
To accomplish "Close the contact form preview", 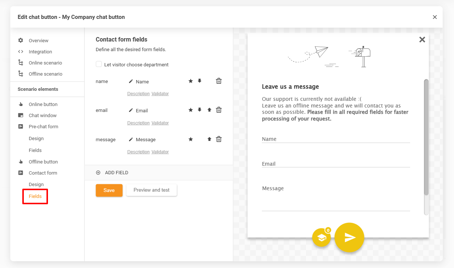I will 422,40.
